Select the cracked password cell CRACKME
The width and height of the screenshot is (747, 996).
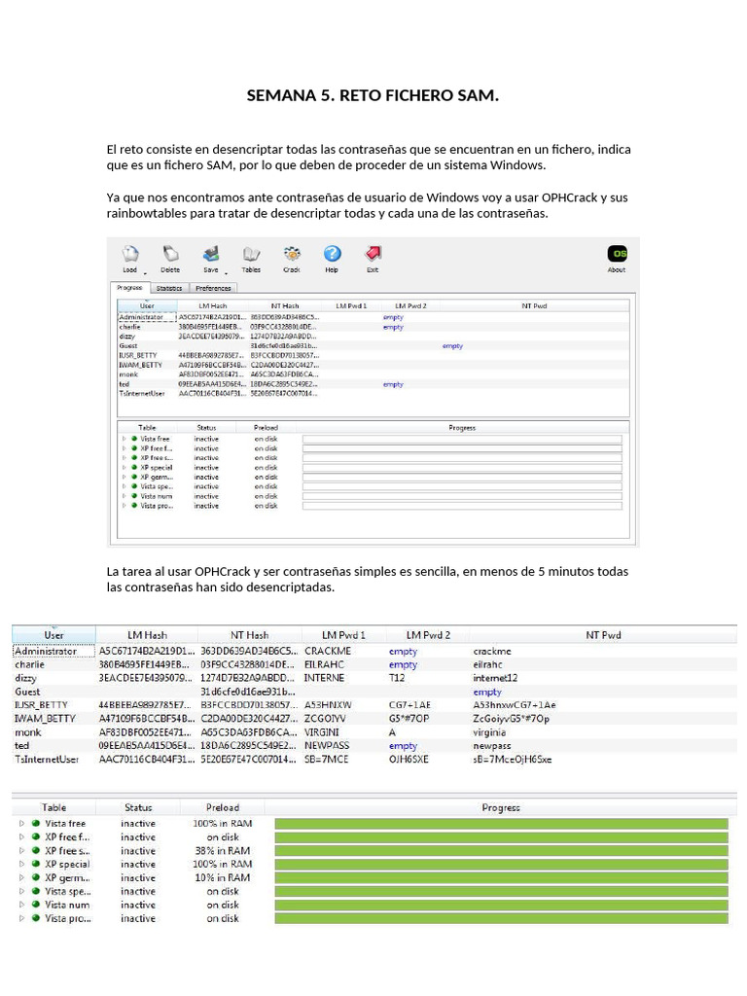pos(328,651)
